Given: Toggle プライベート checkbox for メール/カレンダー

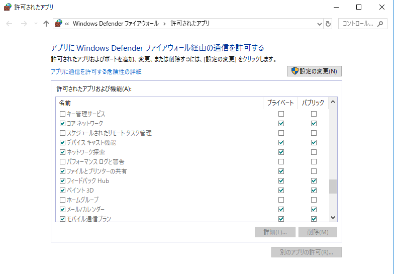Looking at the screenshot, I should point(281,209).
